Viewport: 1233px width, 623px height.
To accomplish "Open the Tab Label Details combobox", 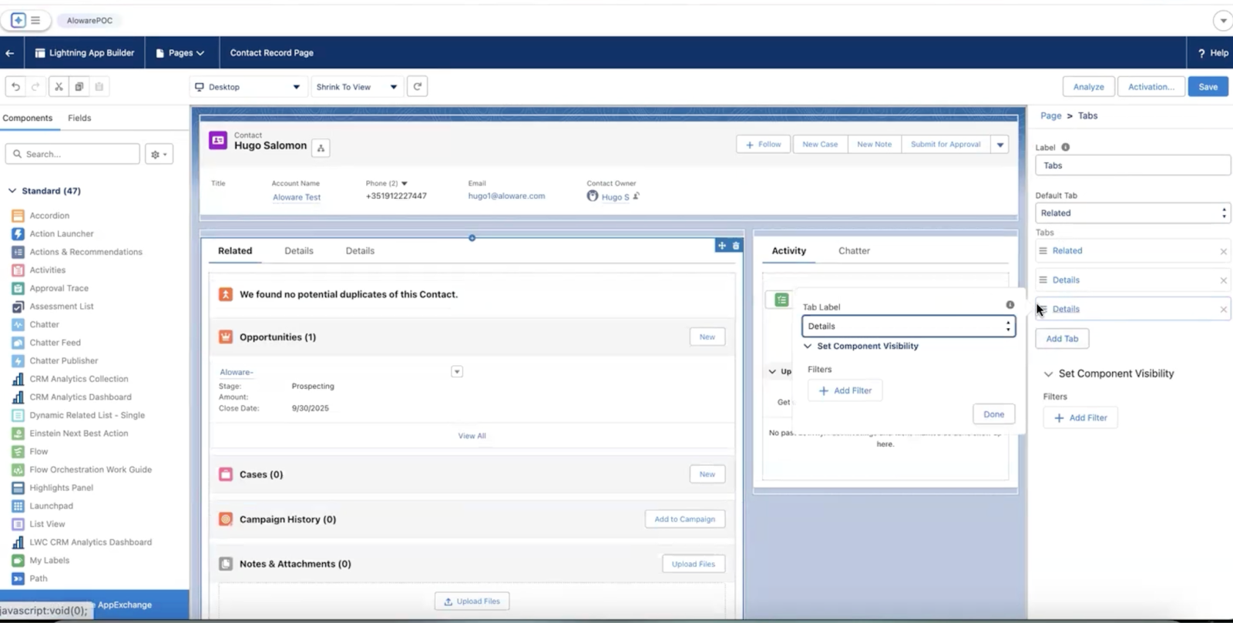I will [x=909, y=327].
